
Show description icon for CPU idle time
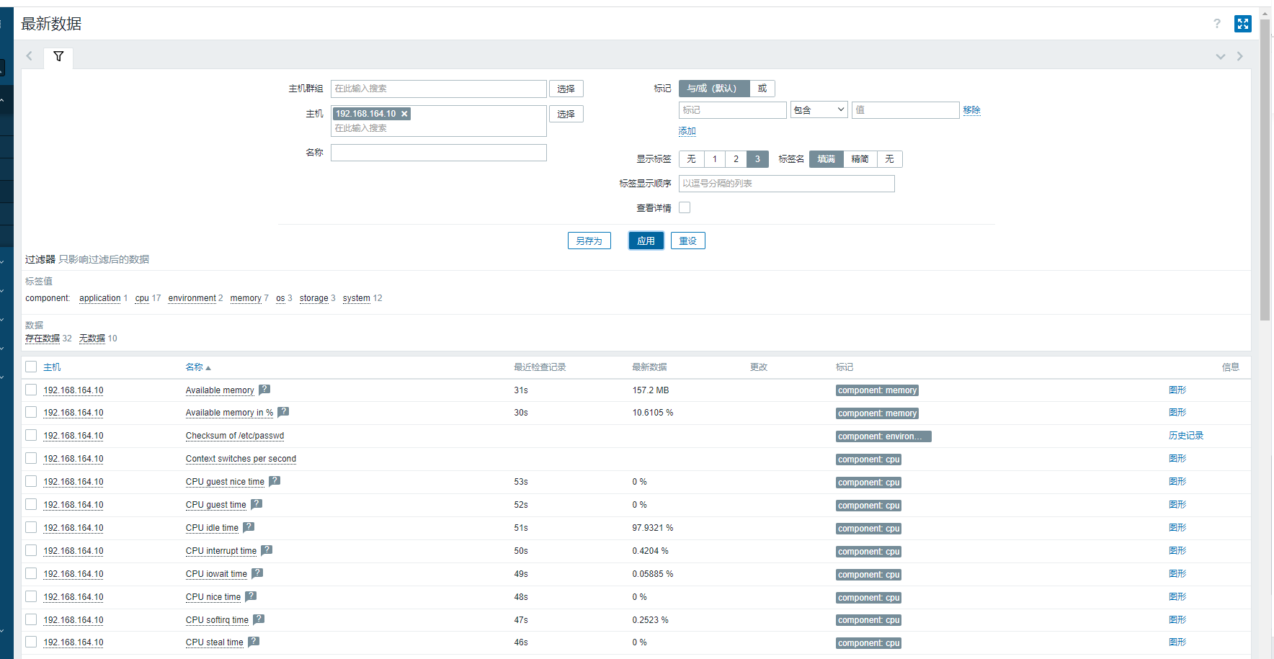click(x=249, y=527)
